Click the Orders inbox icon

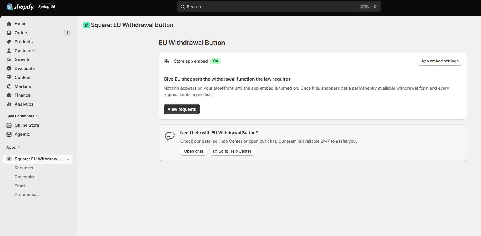[9, 33]
